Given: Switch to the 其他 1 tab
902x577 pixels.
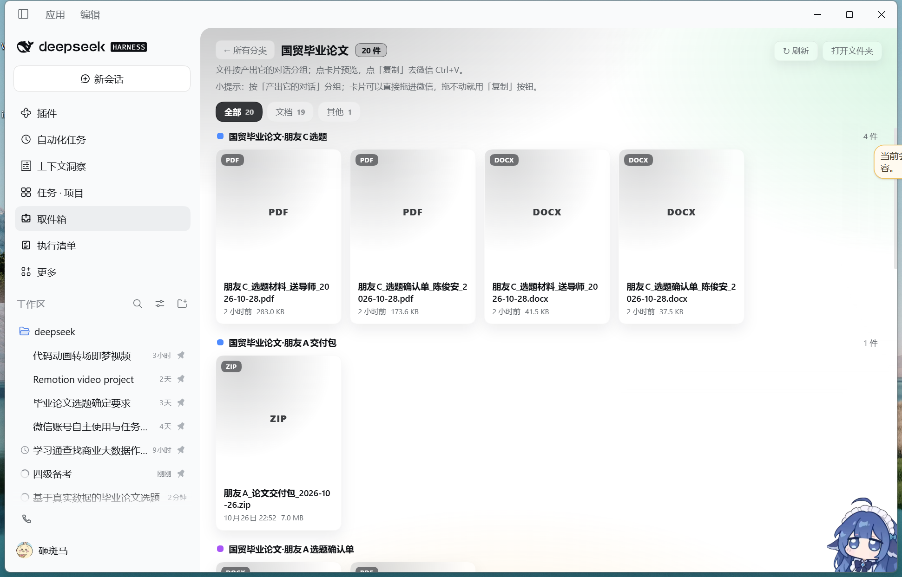Looking at the screenshot, I should point(339,112).
